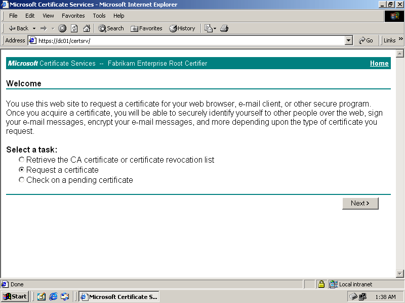This screenshot has width=405, height=303.
Task: Open the View menu
Action: (x=48, y=16)
